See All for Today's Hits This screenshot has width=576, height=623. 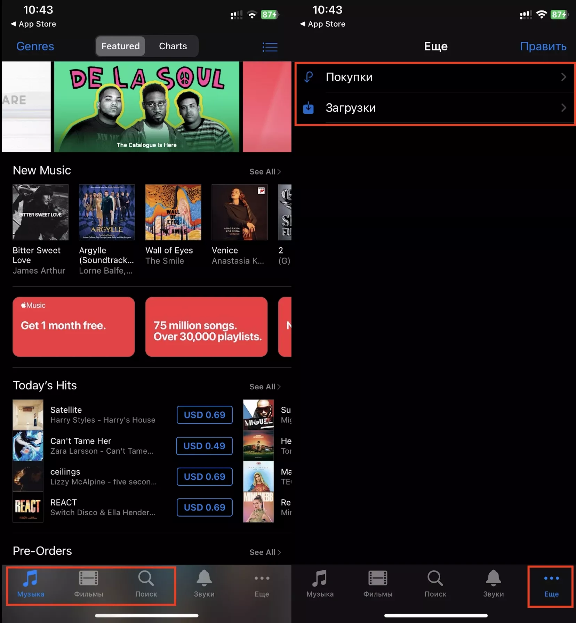point(265,387)
